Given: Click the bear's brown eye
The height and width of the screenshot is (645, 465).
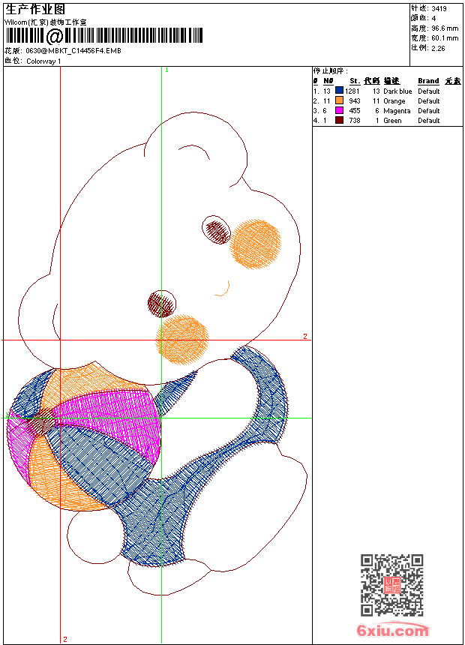Looking at the screenshot, I should [217, 229].
